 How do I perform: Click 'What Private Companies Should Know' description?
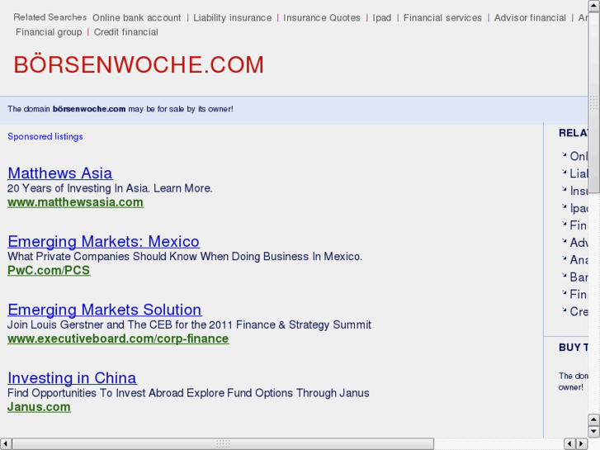click(x=185, y=257)
